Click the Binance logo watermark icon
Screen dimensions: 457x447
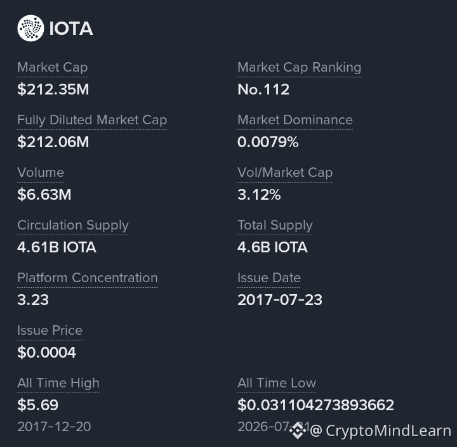pos(298,430)
